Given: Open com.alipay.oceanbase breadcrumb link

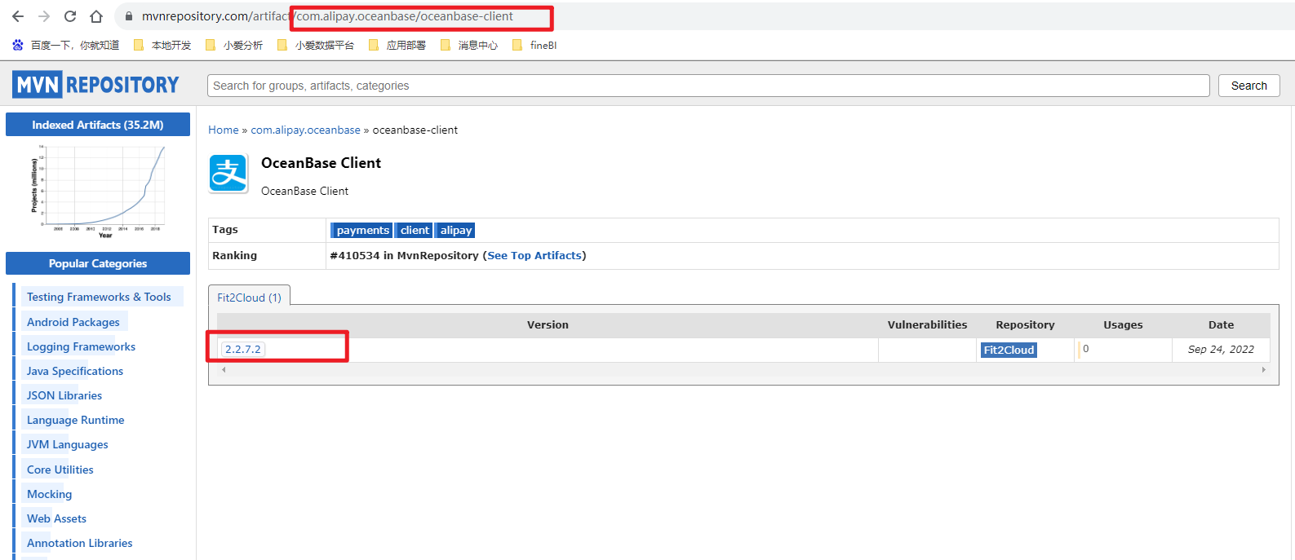Looking at the screenshot, I should (x=305, y=130).
